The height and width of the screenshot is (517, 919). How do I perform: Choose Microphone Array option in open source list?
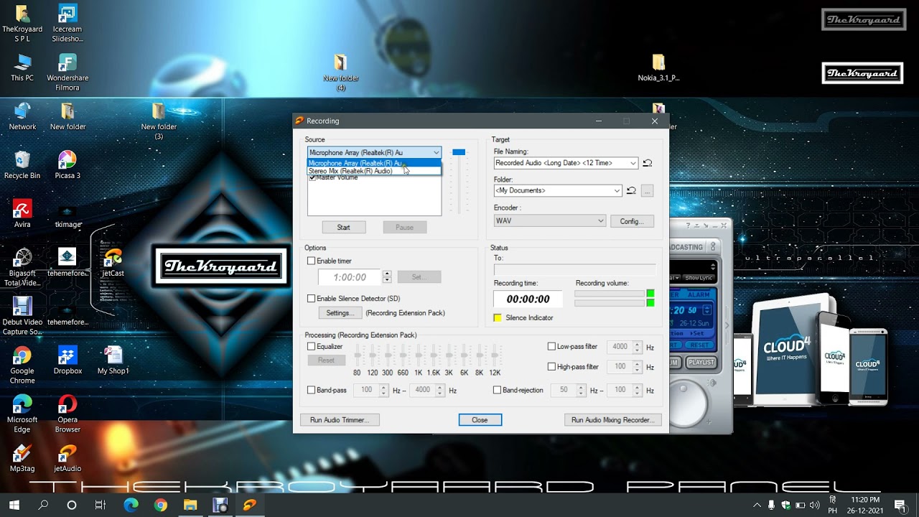[x=374, y=163]
